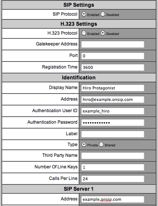Focus the H.323 Port field

(113, 56)
